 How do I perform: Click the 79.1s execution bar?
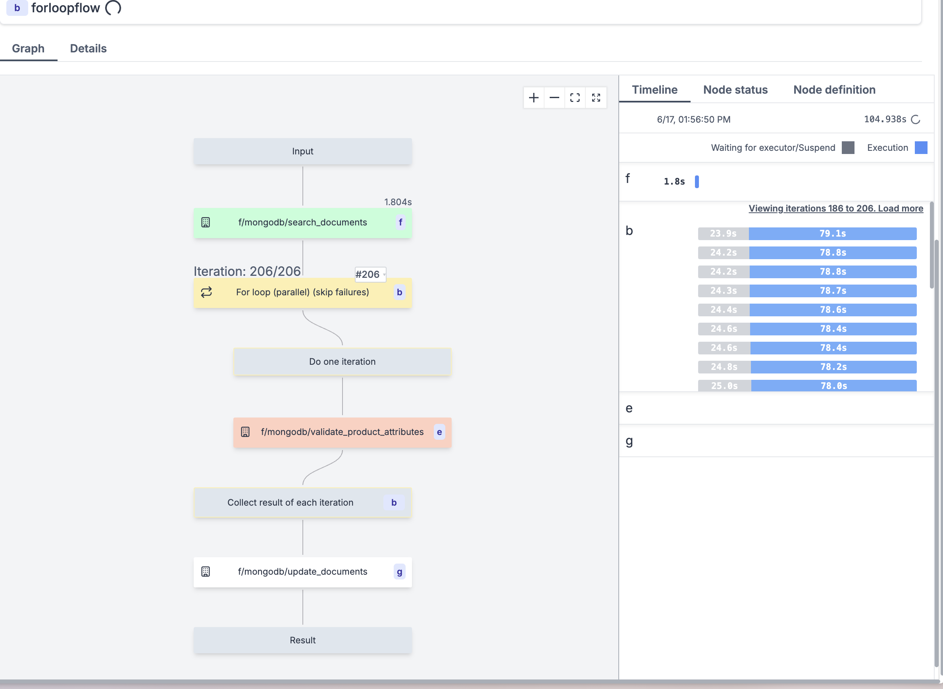[833, 233]
